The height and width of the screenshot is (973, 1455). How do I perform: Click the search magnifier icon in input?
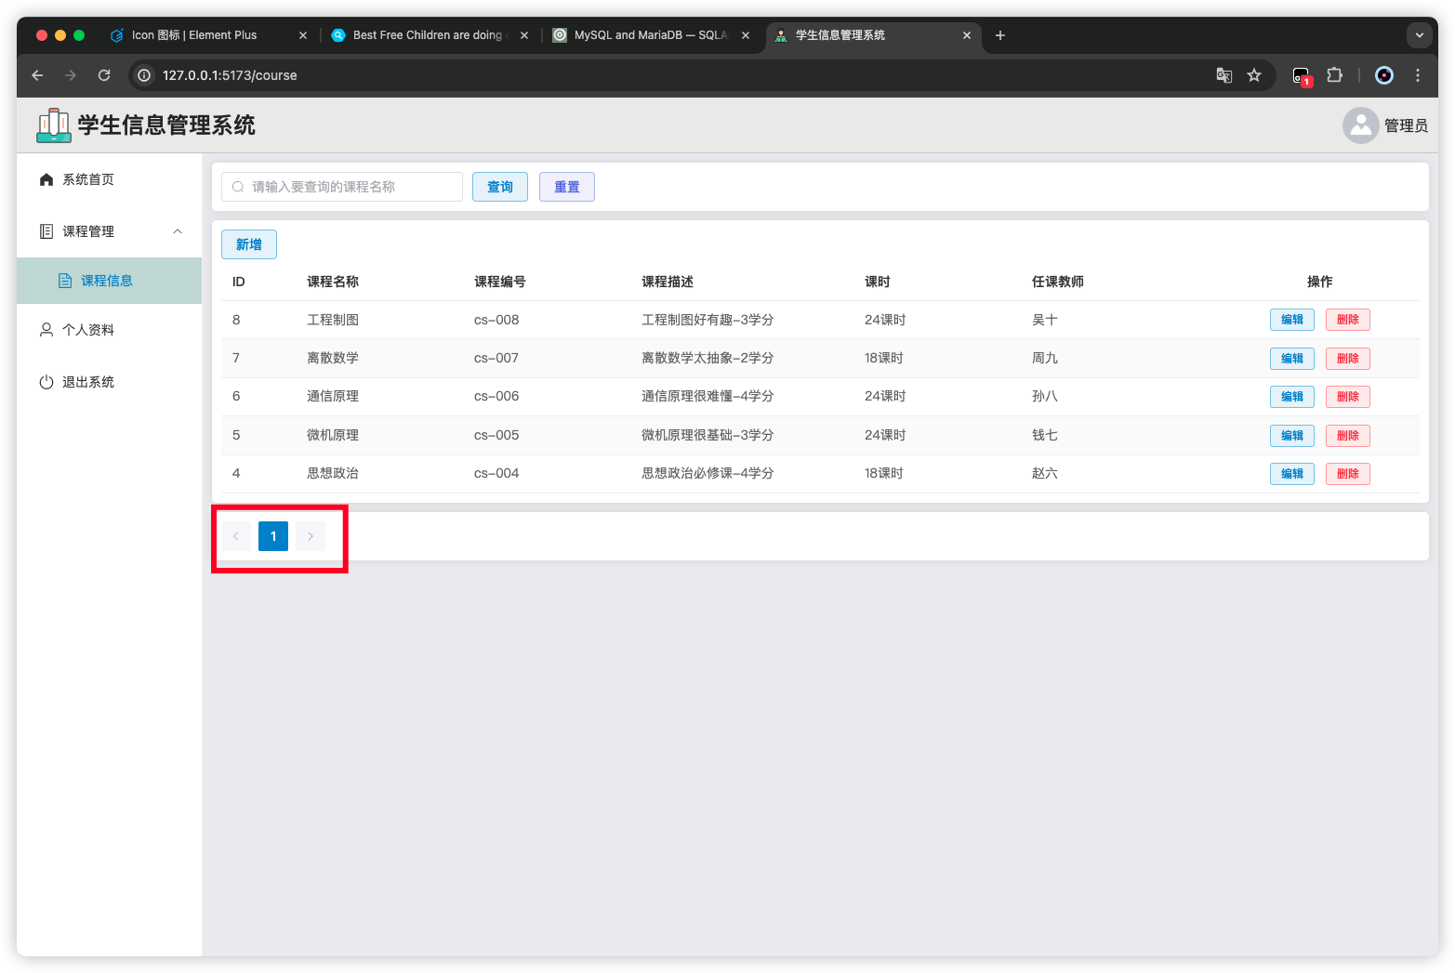(238, 187)
